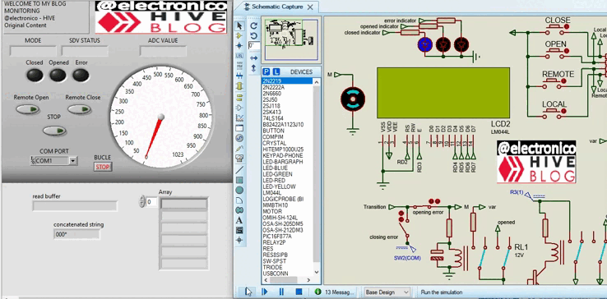The image size is (607, 299).
Task: Stop the simulation square button
Action: pos(299,292)
